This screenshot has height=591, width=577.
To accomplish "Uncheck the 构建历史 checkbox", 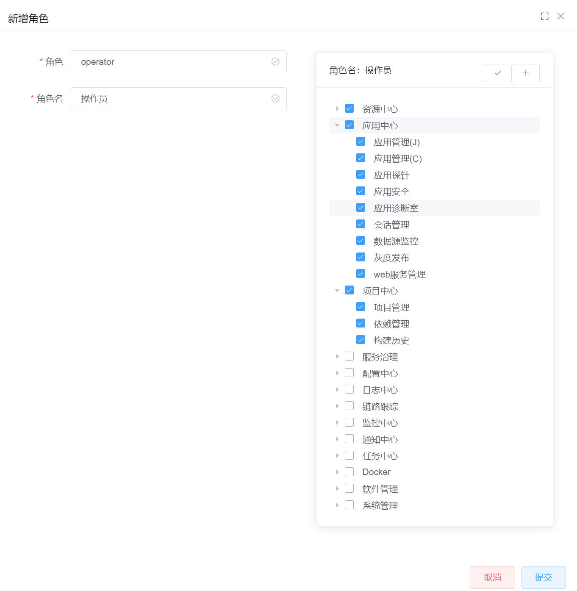I will (x=361, y=340).
